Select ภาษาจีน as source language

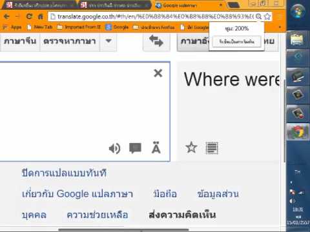[20, 41]
